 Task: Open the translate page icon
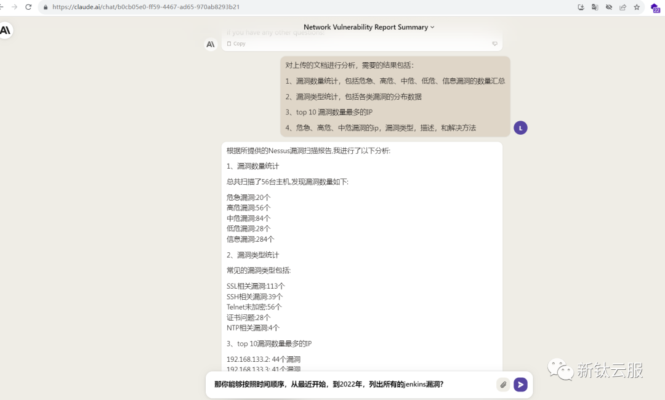[x=595, y=7]
